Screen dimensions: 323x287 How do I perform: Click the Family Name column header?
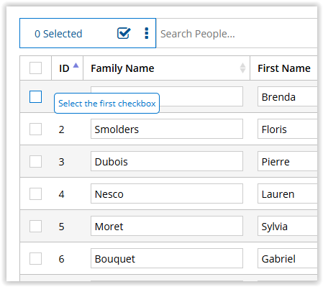click(122, 68)
